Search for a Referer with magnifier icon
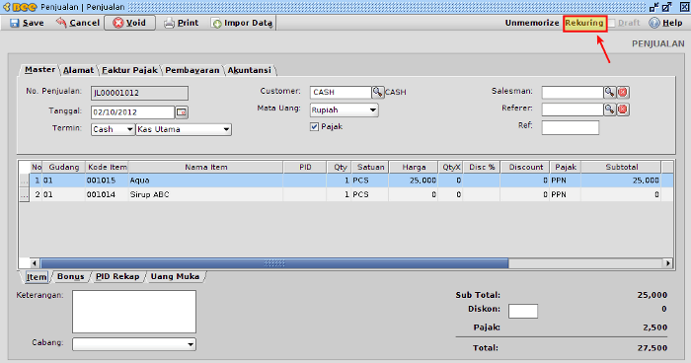This screenshot has width=691, height=363. point(609,109)
